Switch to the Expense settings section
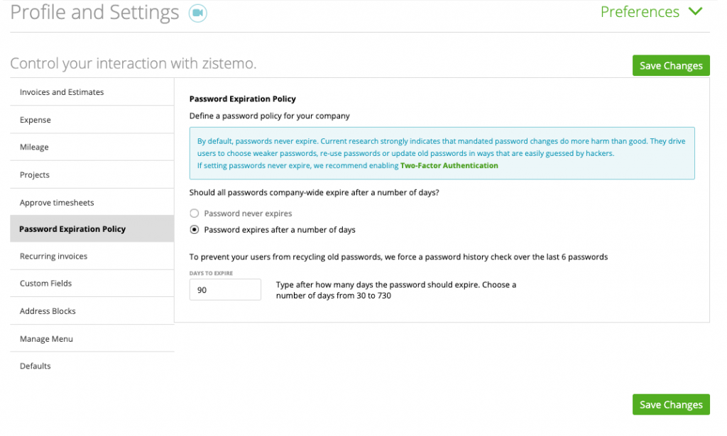 tap(35, 120)
